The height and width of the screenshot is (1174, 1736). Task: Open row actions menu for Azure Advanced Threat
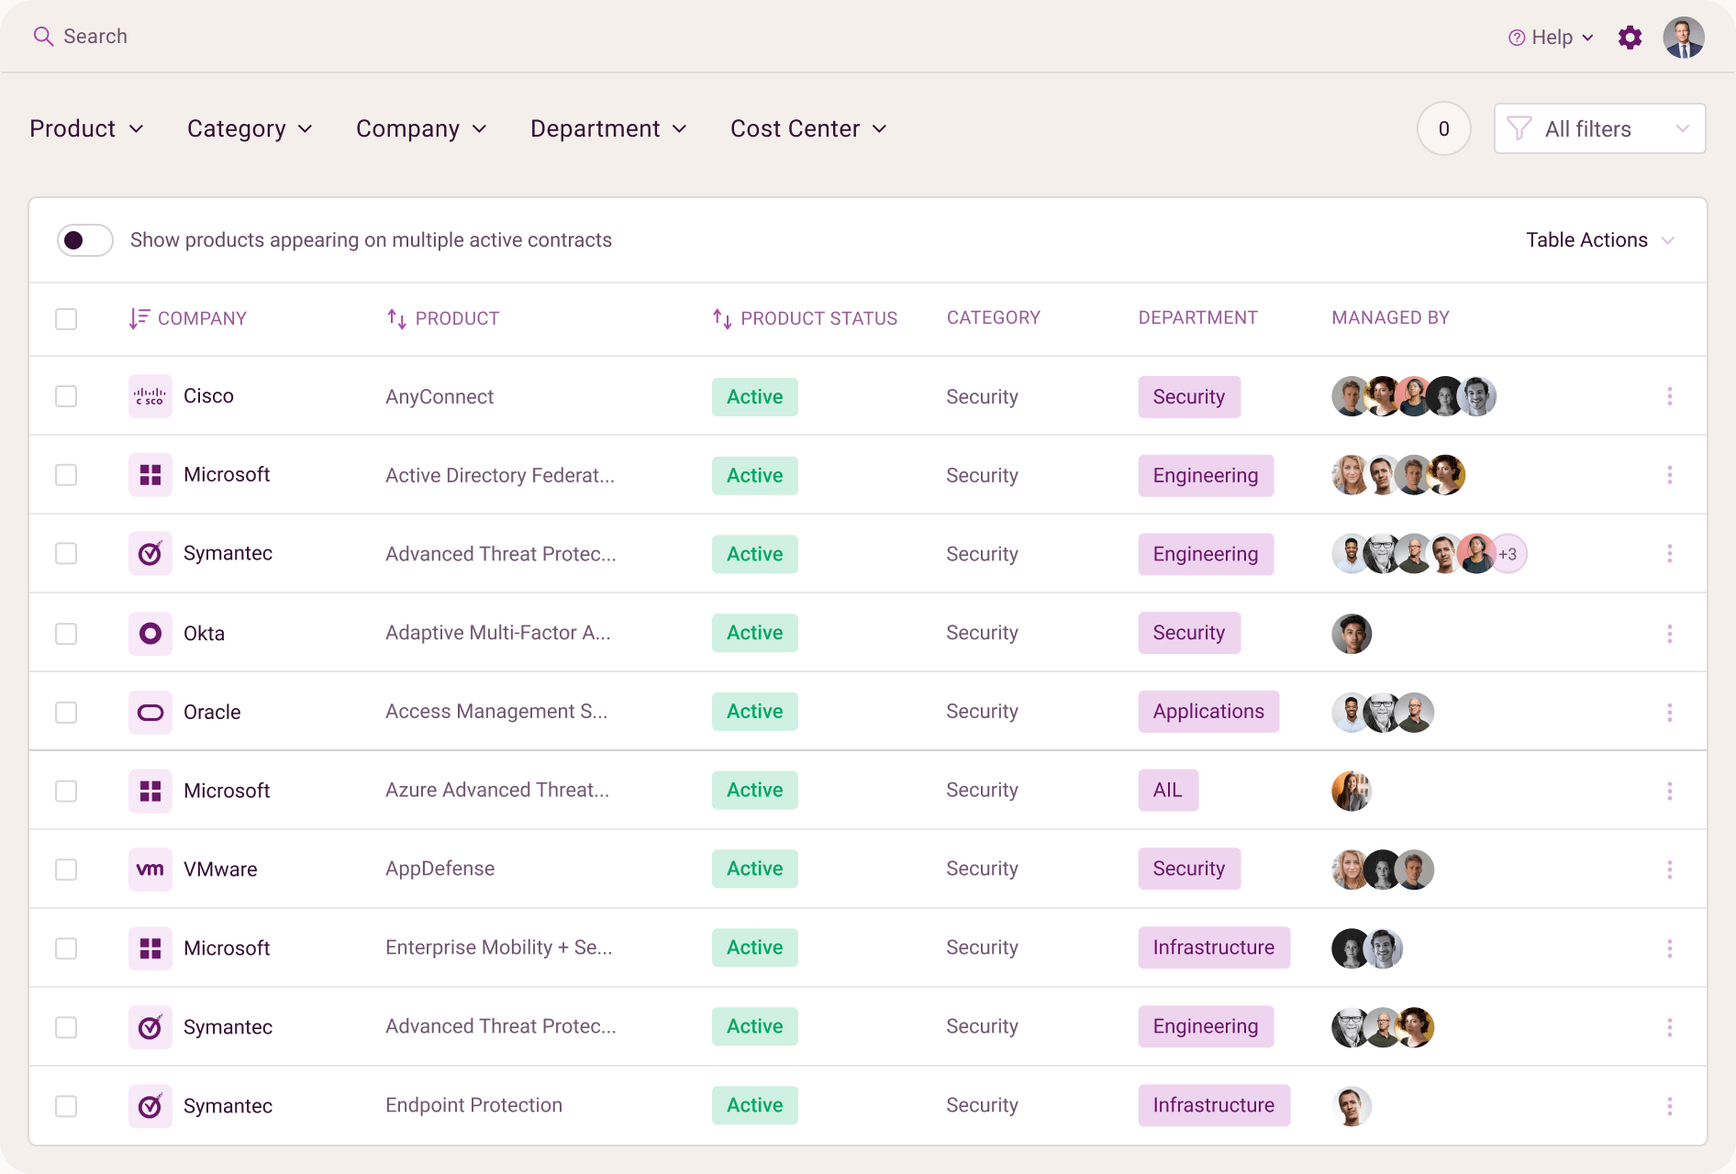[x=1670, y=791]
